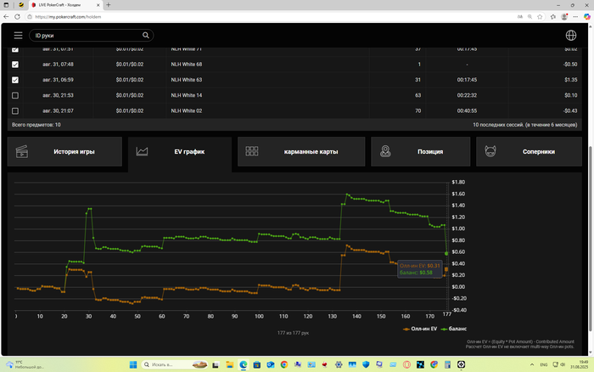This screenshot has height=372, width=594.
Task: Open a new browser tab with plus
Action: click(109, 5)
